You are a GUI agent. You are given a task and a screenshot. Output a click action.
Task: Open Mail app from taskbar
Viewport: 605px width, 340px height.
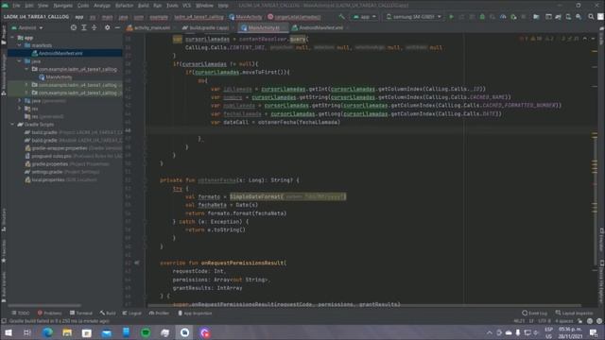[x=107, y=332]
